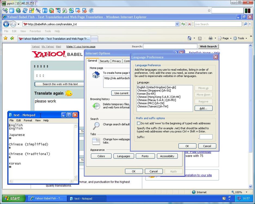
Task: Click Web Search button on Yahoo page
Action: click(208, 46)
